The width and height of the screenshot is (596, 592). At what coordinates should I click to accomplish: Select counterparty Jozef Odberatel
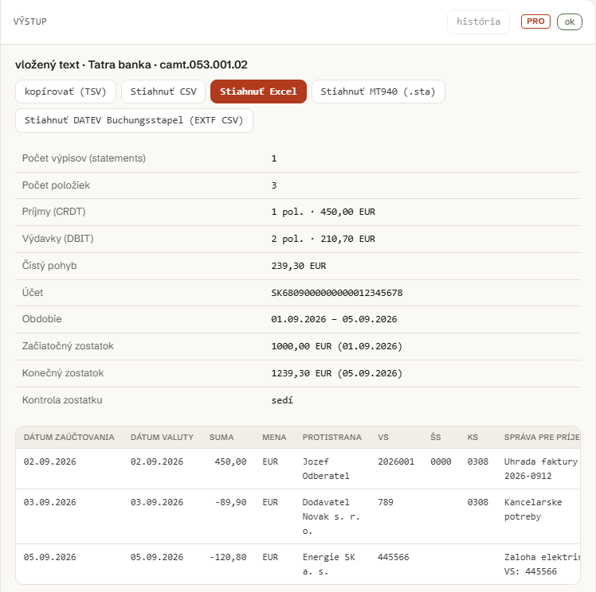click(x=326, y=469)
